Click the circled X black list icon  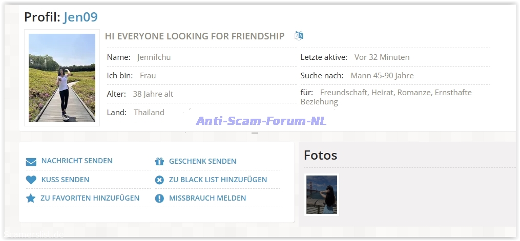pos(159,180)
